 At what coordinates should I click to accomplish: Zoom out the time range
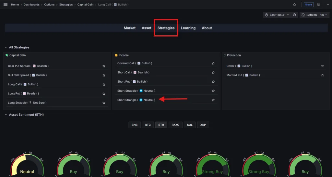point(294,15)
